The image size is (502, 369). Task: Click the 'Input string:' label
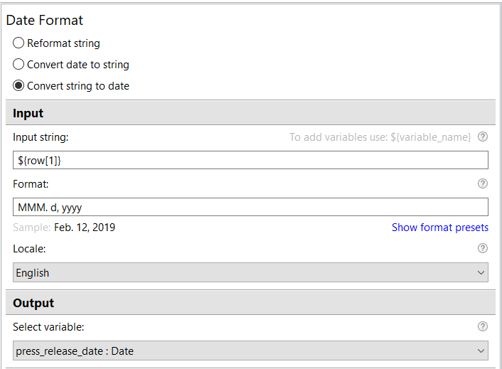click(x=41, y=137)
